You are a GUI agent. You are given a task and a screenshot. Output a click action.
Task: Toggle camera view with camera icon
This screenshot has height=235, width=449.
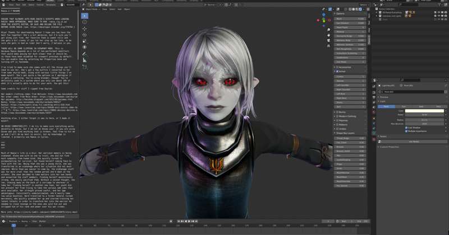(328, 40)
